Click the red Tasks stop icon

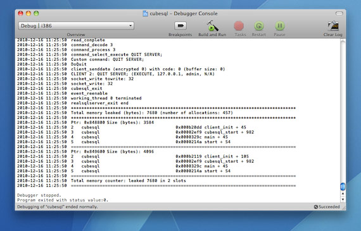(x=239, y=26)
